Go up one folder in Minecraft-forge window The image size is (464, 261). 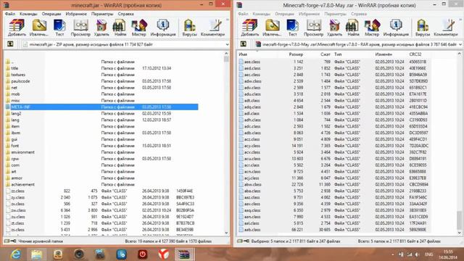[244, 44]
